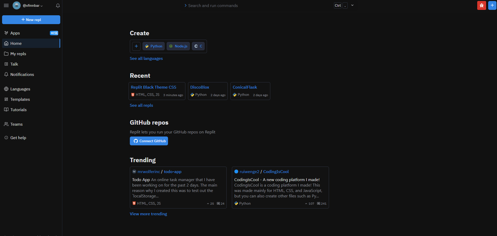Click the ruiwenge2 blue avatar

tap(236, 171)
